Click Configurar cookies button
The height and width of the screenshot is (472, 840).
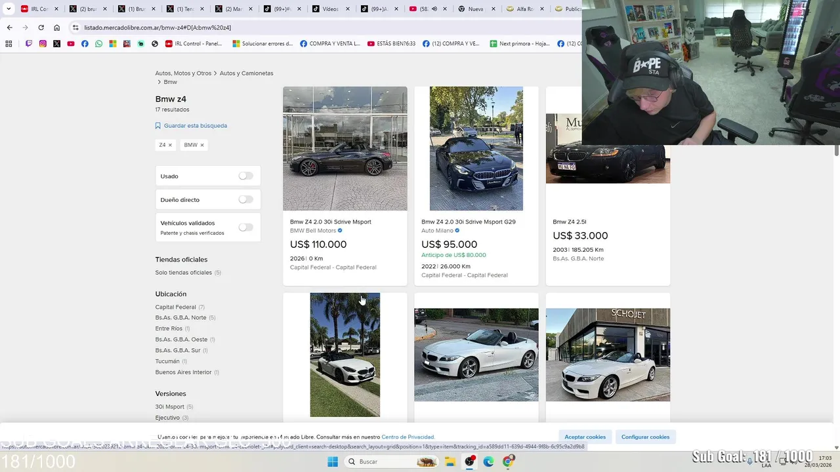[645, 437]
